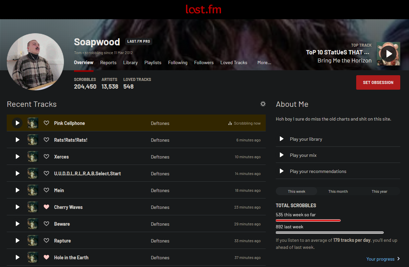Image resolution: width=409 pixels, height=267 pixels.
Task: Love the Xerces track
Action: (46, 157)
